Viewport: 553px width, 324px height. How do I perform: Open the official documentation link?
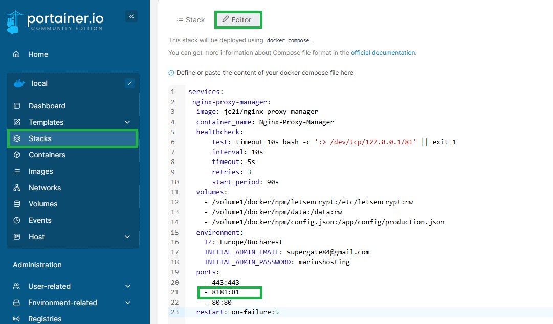383,53
